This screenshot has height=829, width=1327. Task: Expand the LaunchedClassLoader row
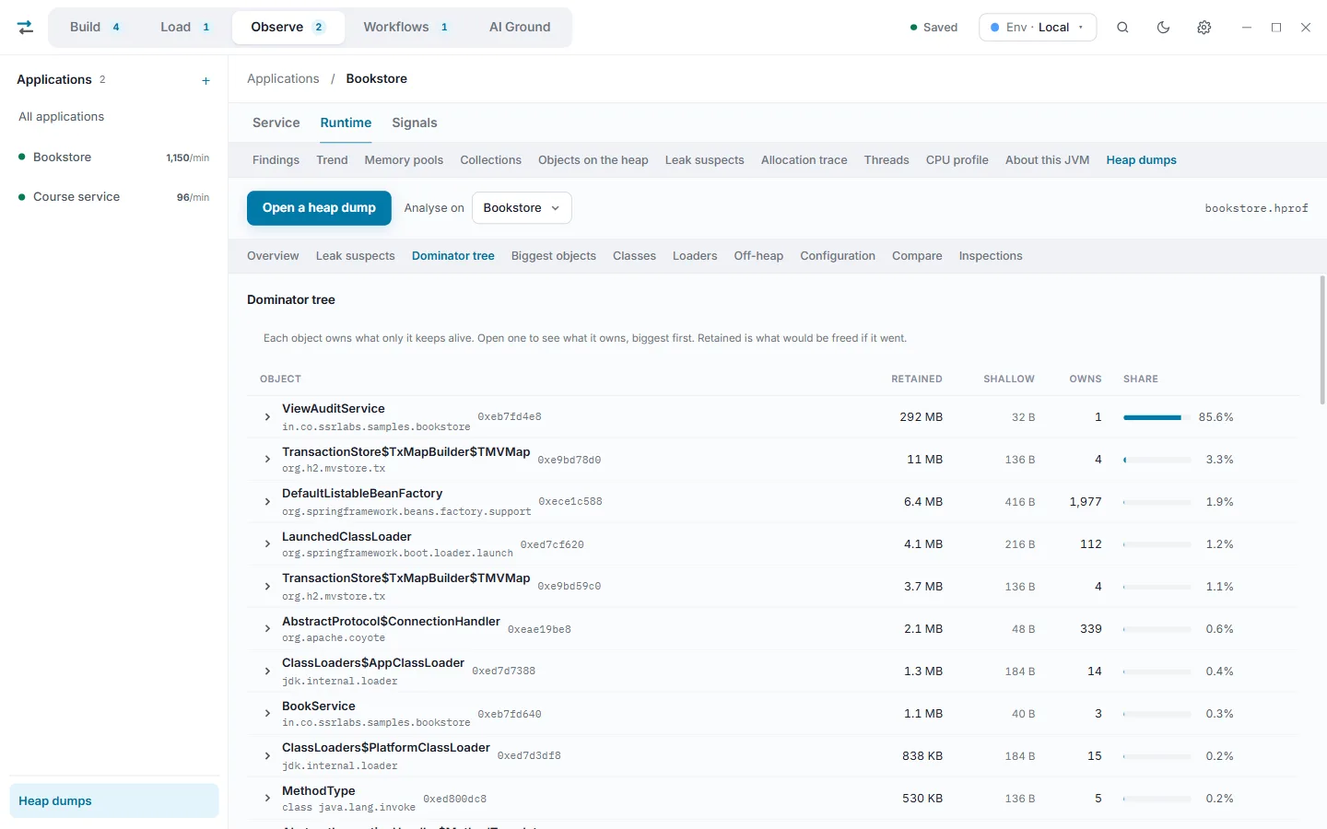pyautogui.click(x=267, y=544)
